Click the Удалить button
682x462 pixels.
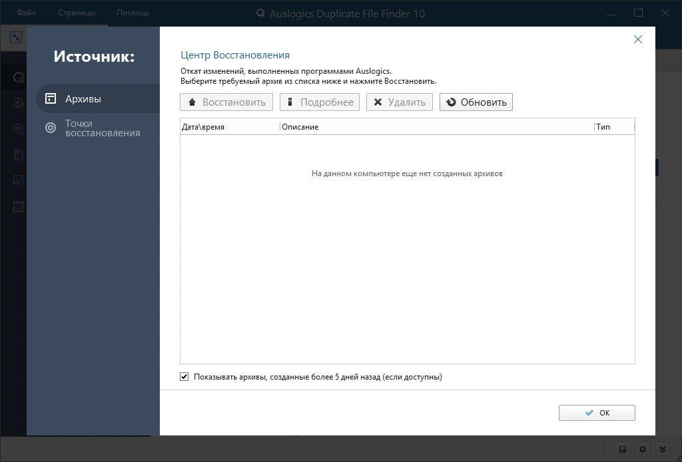400,102
